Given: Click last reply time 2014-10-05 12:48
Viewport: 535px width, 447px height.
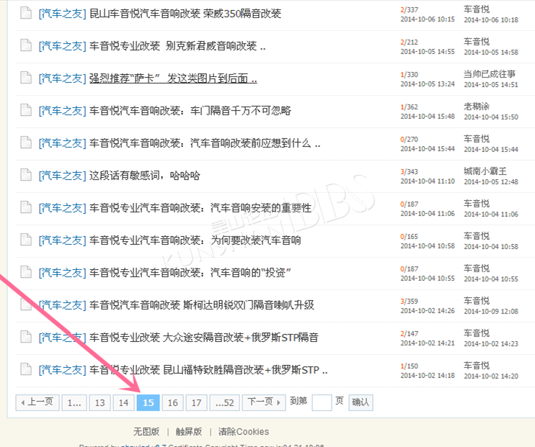Looking at the screenshot, I should pos(491,181).
